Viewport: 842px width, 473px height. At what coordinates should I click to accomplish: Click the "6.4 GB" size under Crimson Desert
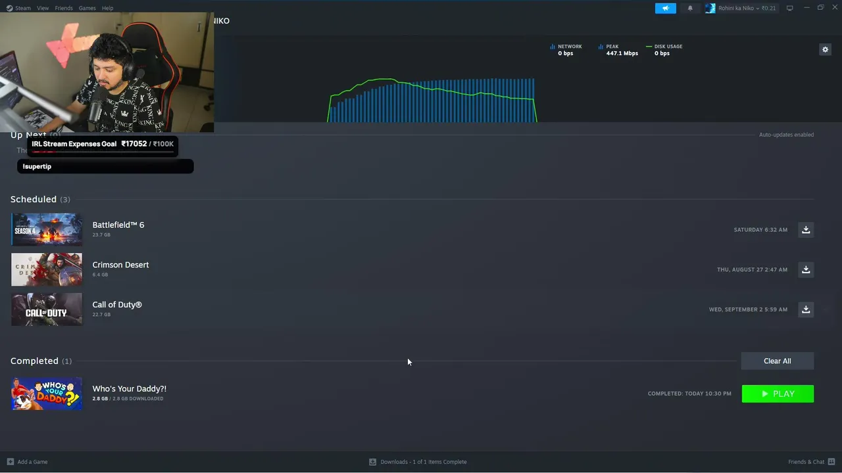(100, 275)
